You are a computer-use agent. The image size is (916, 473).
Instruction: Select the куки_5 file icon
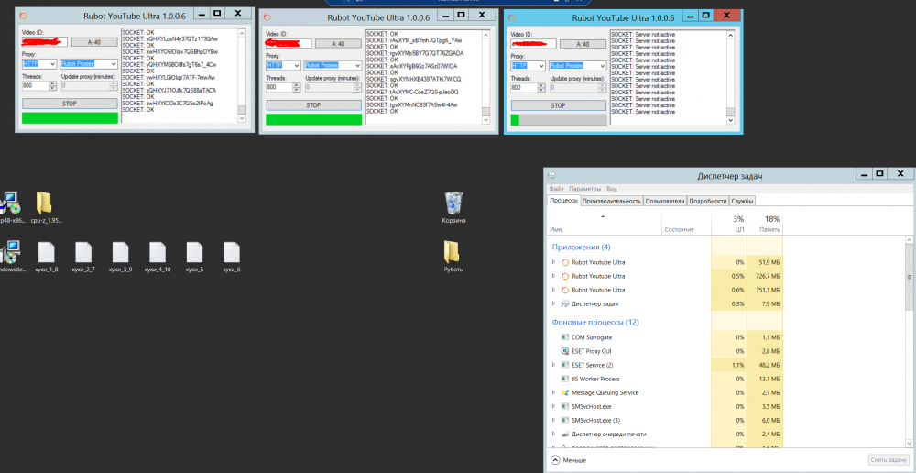click(194, 252)
